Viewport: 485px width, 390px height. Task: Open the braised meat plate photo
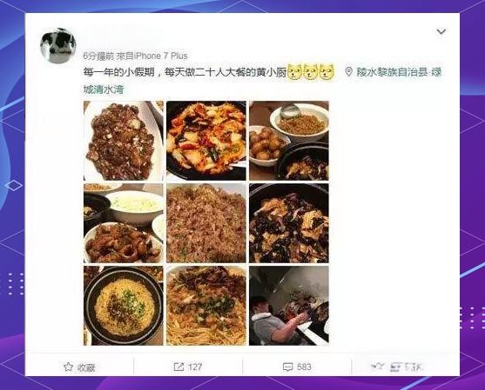pos(124,141)
